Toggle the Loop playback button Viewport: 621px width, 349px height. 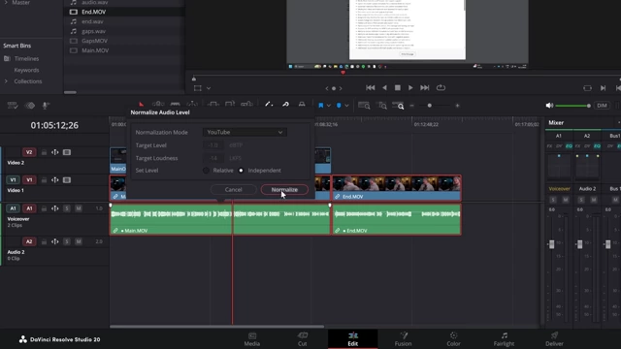point(441,88)
